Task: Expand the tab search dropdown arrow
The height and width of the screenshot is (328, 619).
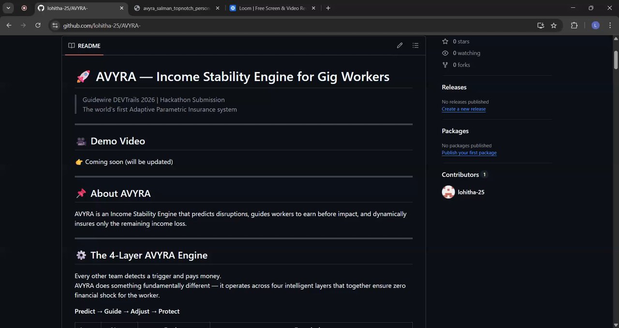Action: click(x=9, y=8)
